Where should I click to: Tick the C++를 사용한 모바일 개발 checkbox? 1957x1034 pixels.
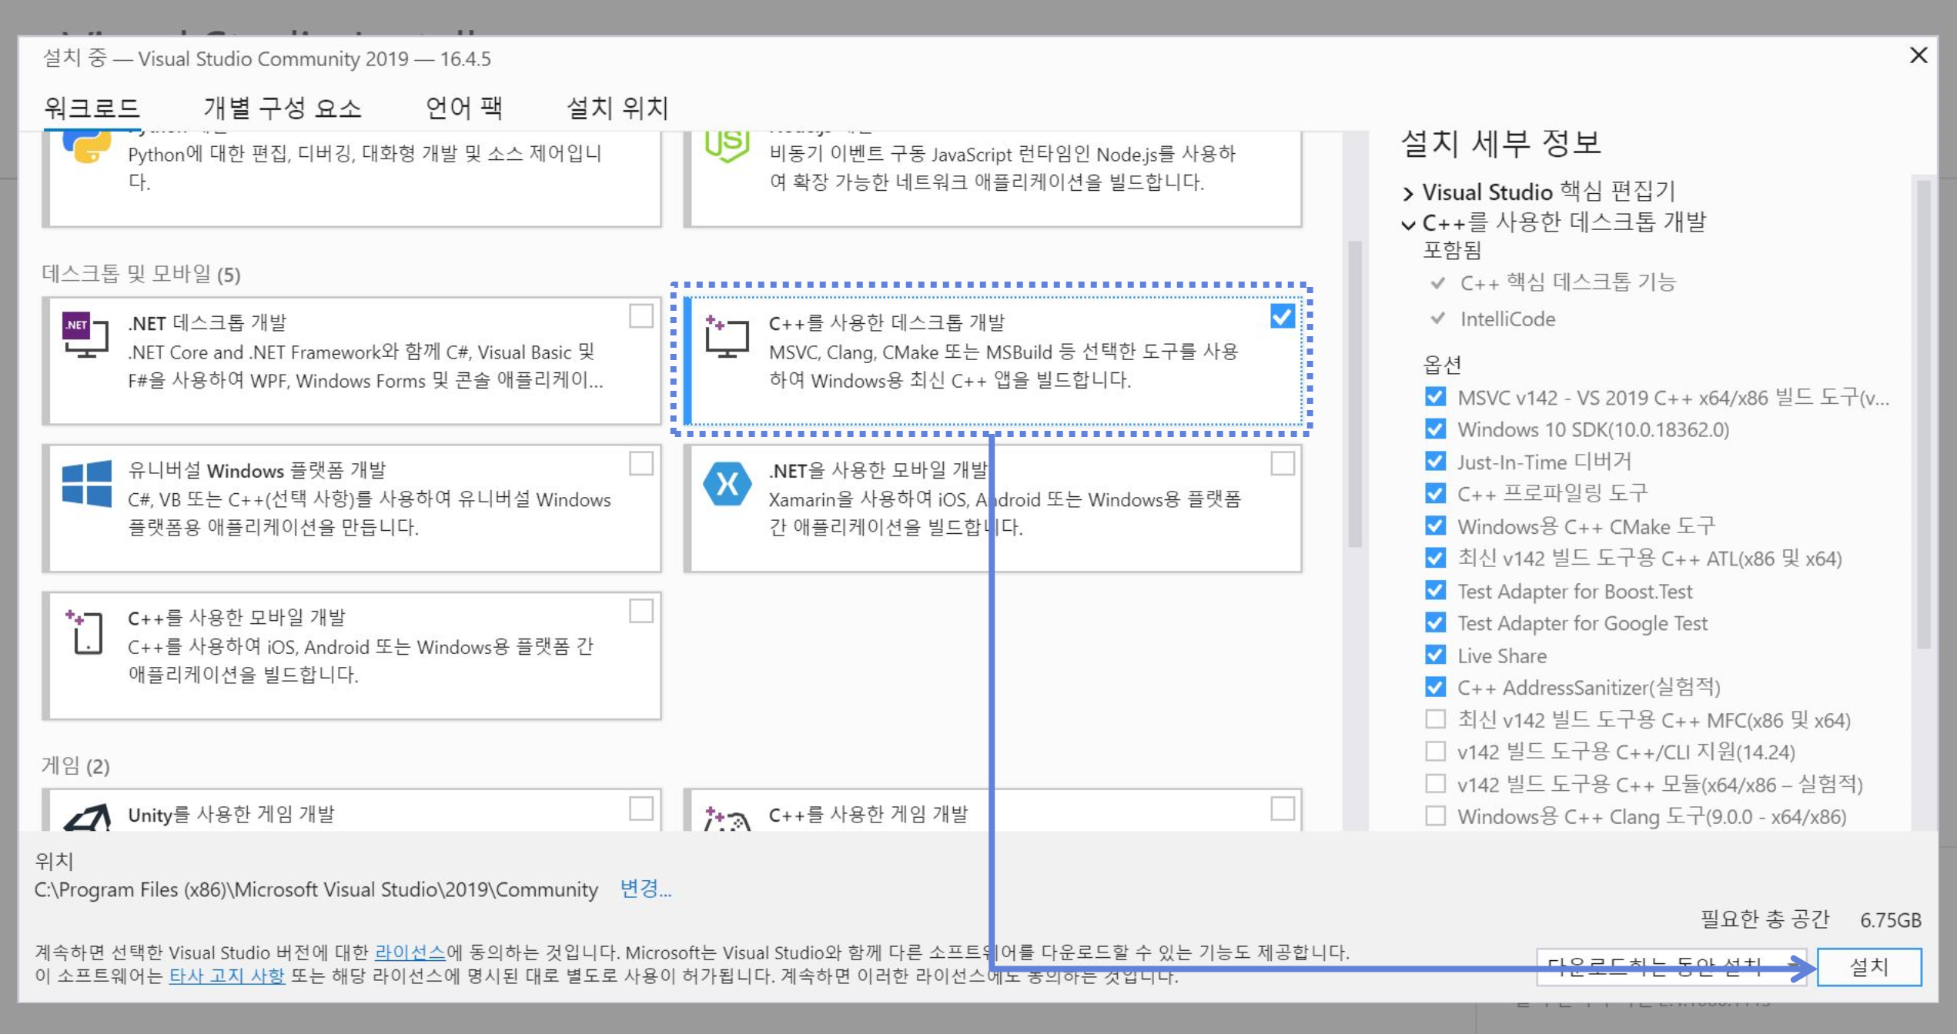tap(641, 612)
